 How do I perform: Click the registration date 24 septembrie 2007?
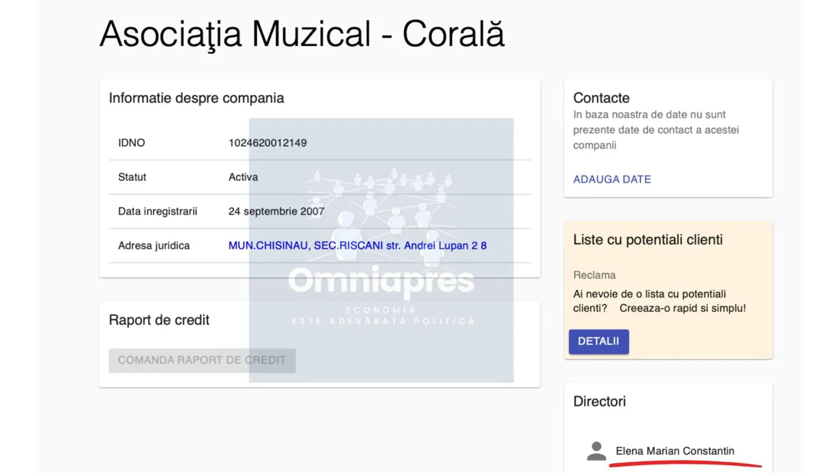(276, 211)
